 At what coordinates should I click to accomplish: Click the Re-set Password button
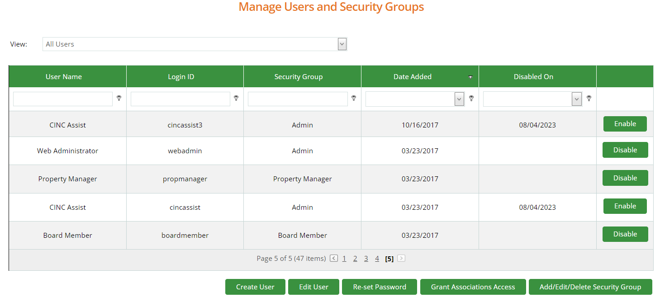tap(380, 287)
